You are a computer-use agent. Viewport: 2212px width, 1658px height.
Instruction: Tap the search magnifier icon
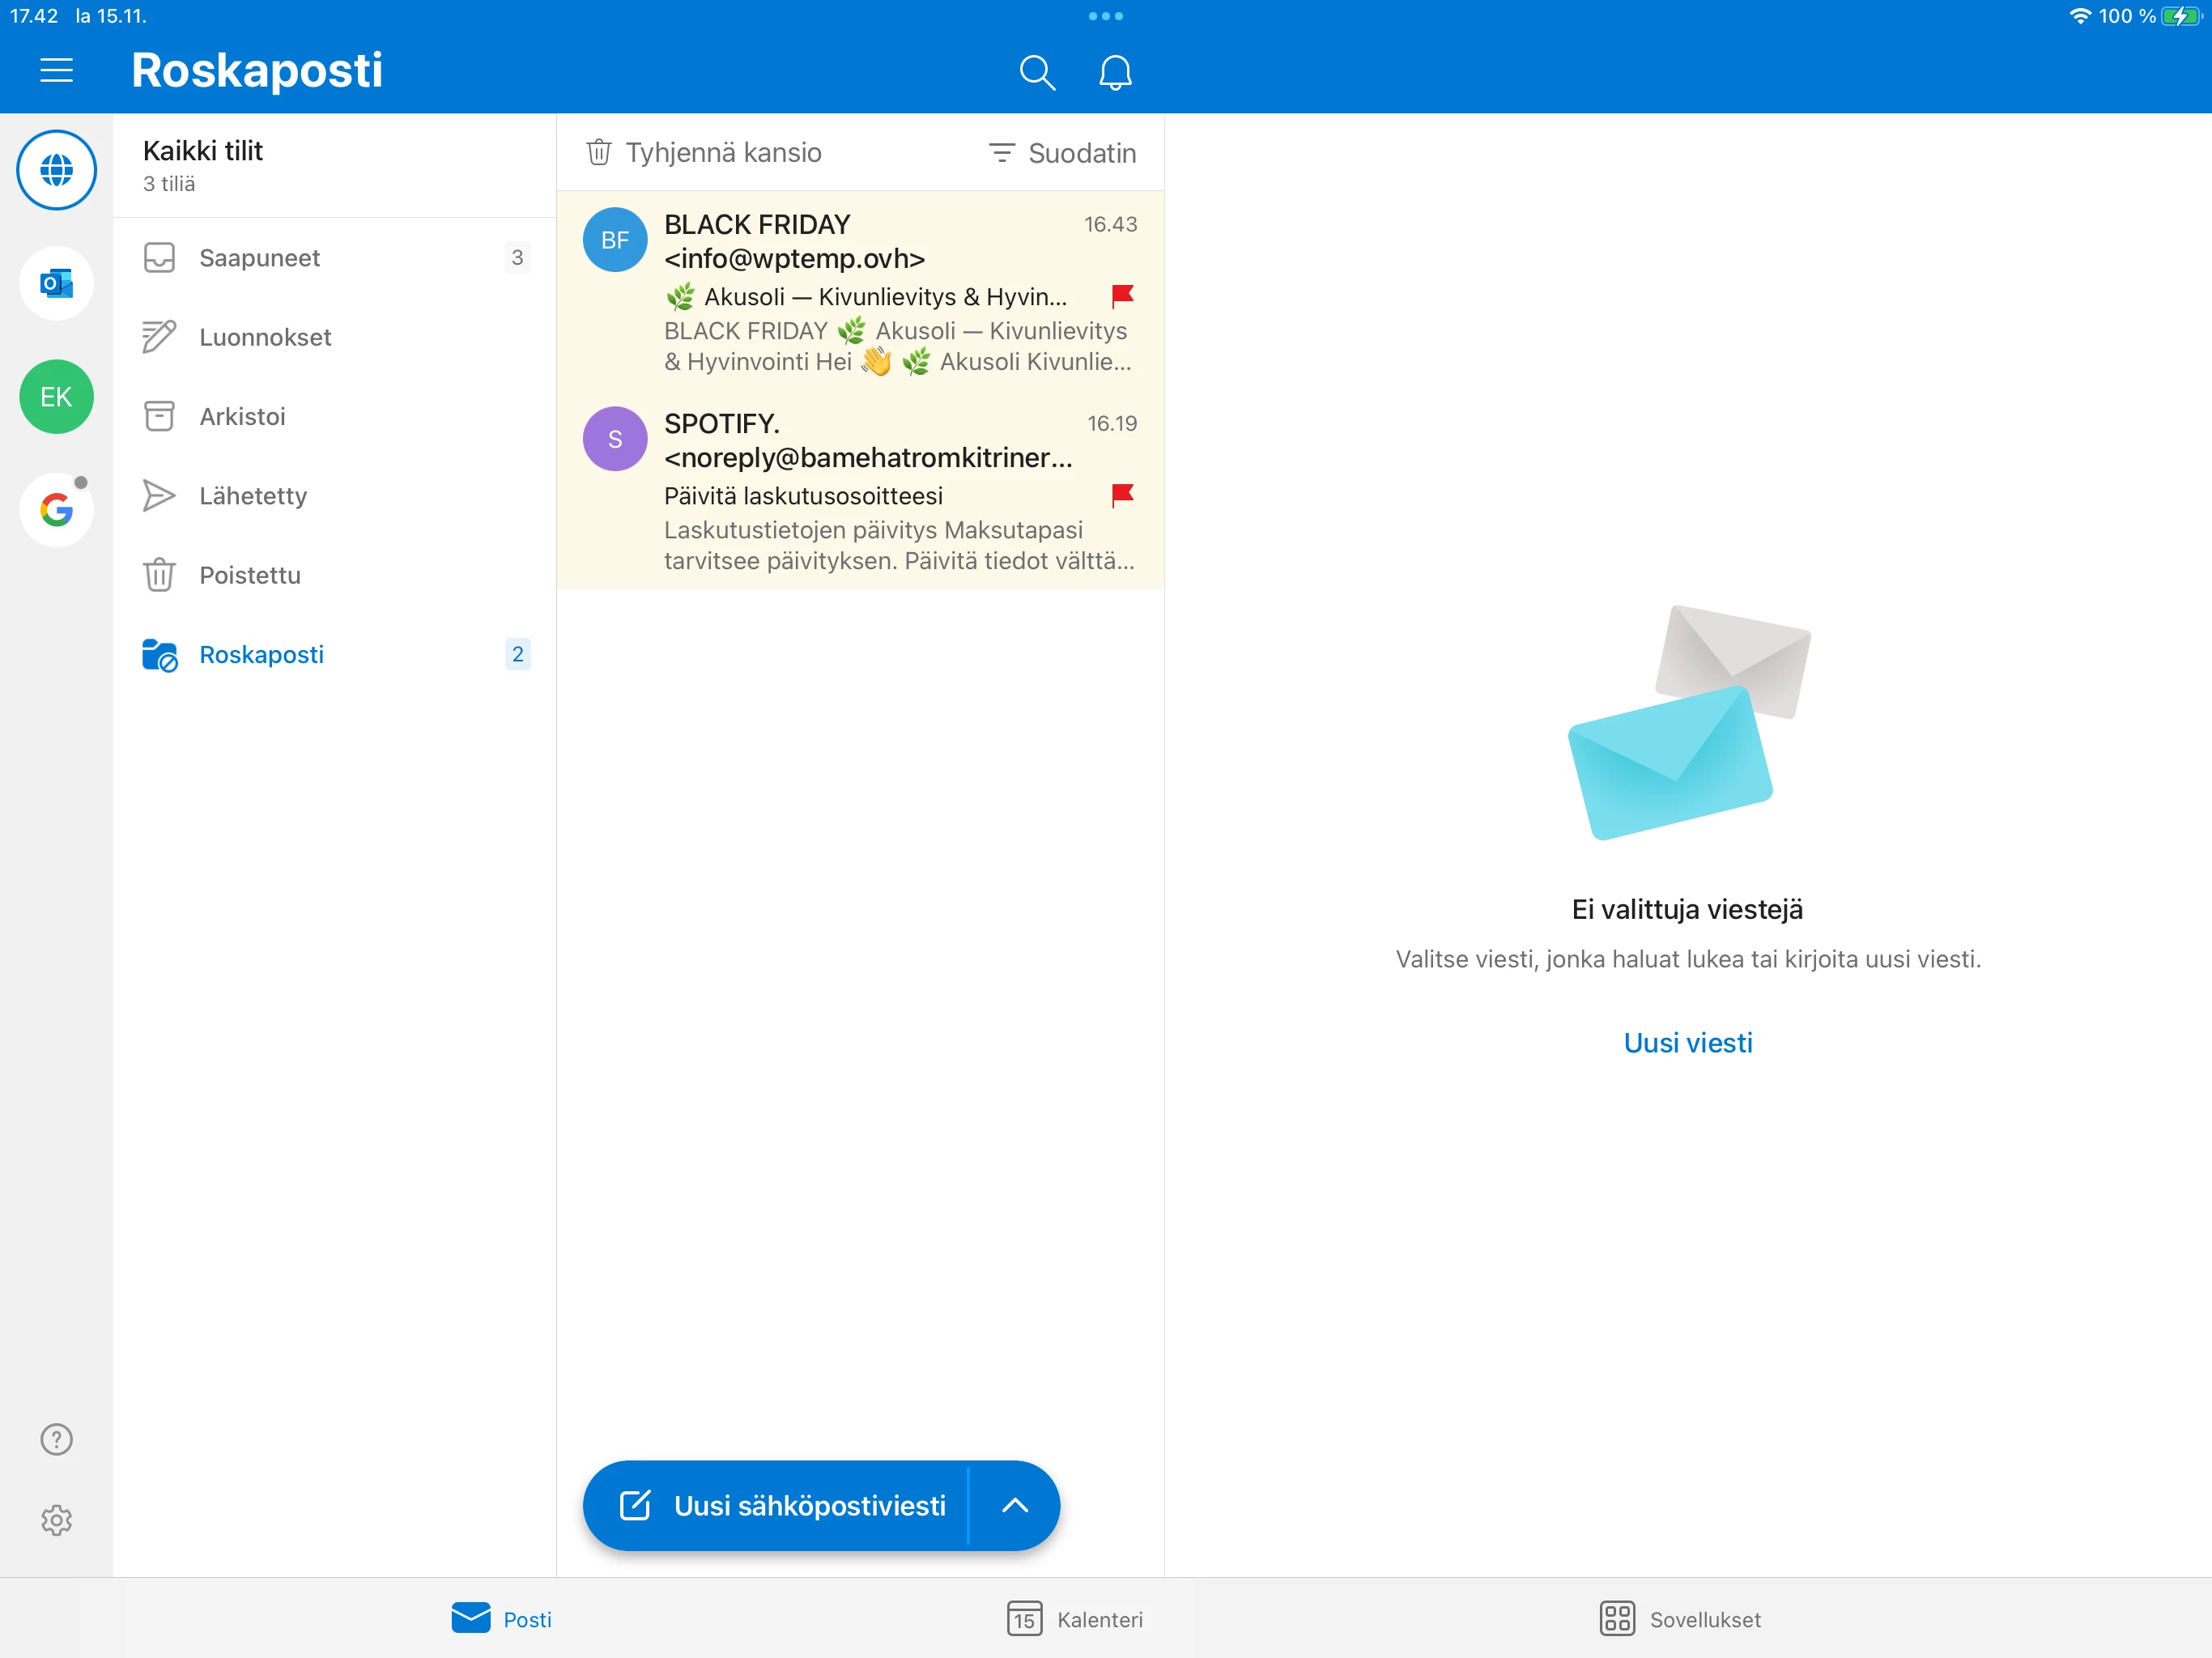[1037, 72]
